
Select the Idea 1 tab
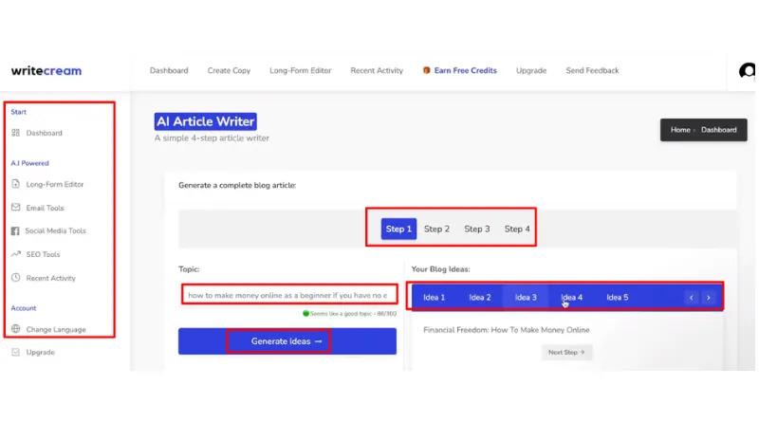click(x=434, y=298)
